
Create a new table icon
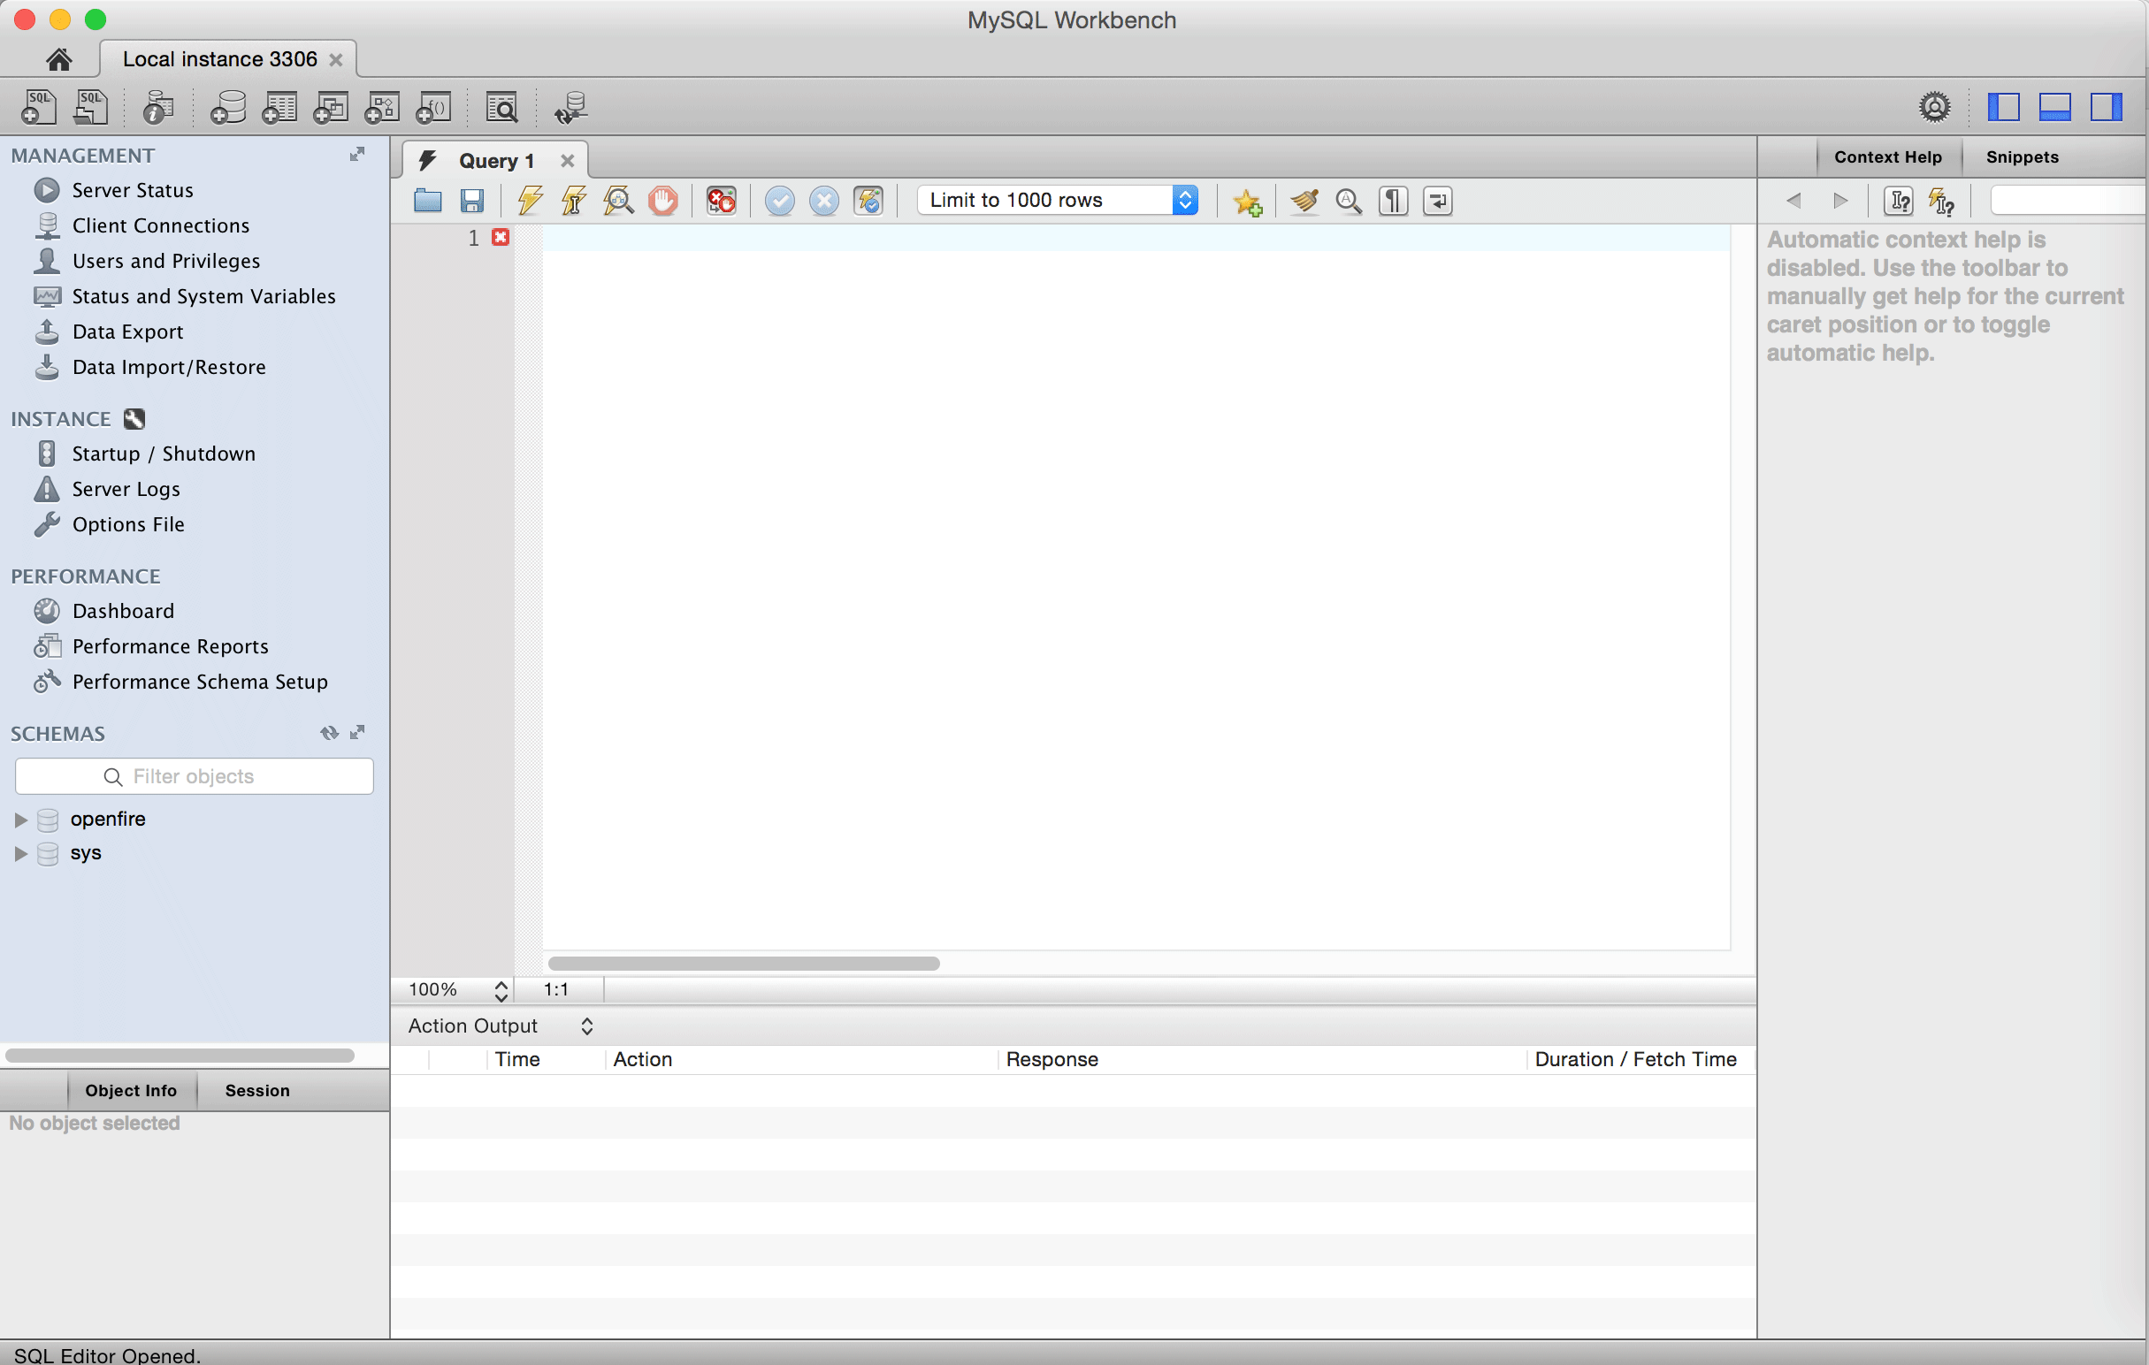(279, 107)
